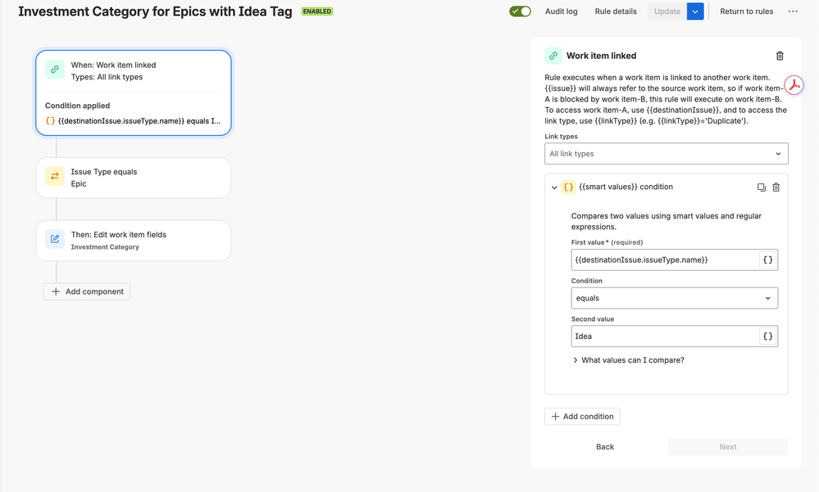The width and height of the screenshot is (819, 492).
Task: Delete the smart values condition
Action: 776,187
